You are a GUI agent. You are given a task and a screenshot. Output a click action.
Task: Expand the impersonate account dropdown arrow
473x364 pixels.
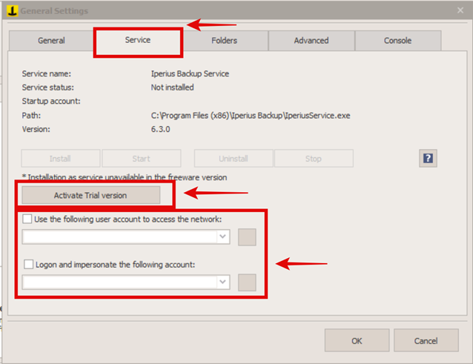[x=222, y=282]
